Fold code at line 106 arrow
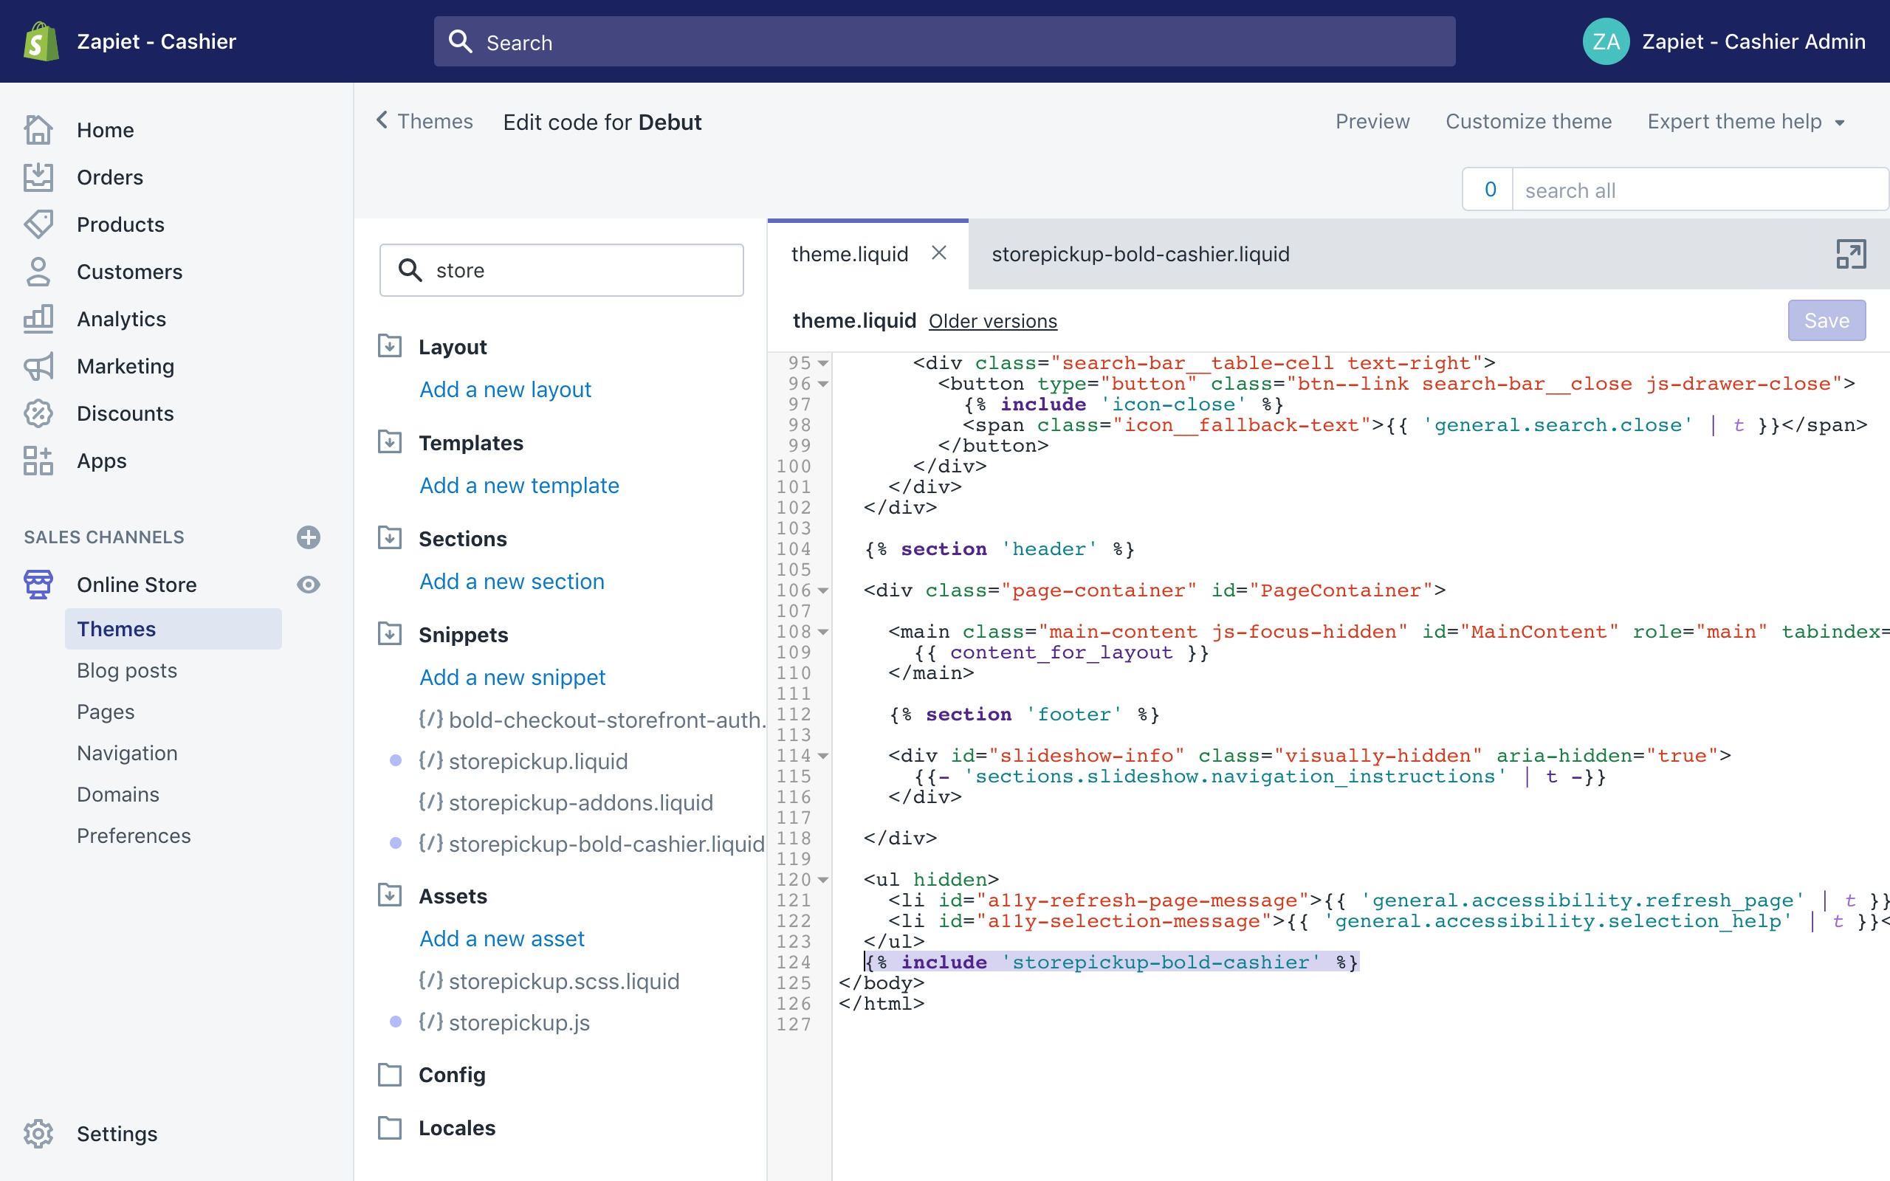This screenshot has height=1181, width=1890. (x=823, y=591)
